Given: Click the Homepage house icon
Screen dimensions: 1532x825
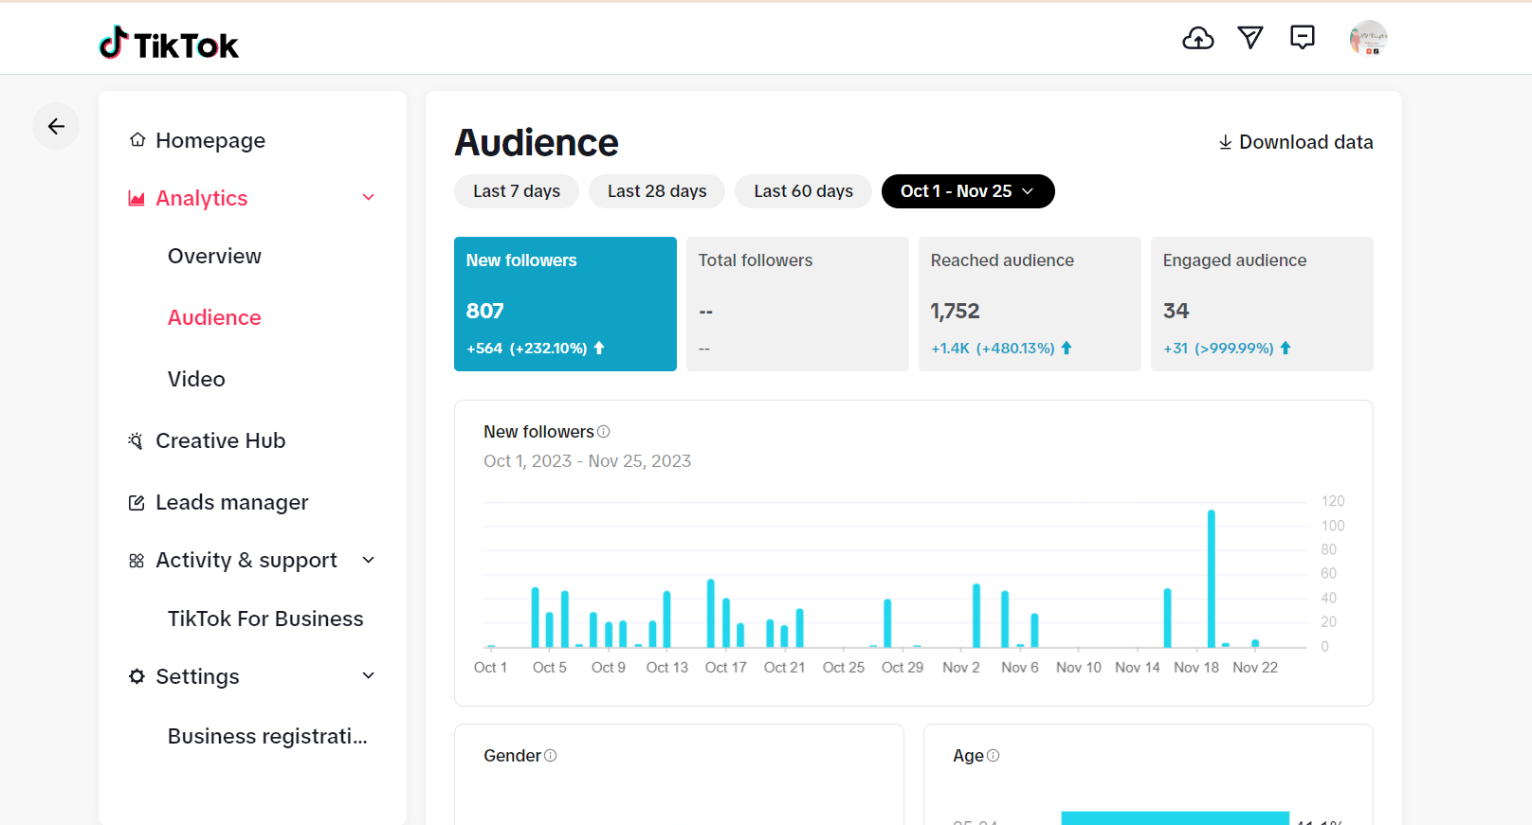Looking at the screenshot, I should coord(137,140).
